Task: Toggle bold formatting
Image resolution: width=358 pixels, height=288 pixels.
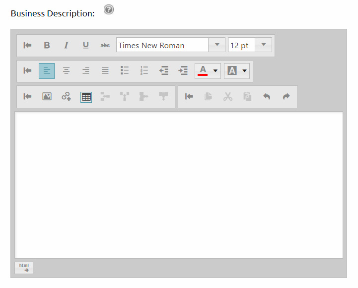Action: pyautogui.click(x=47, y=45)
